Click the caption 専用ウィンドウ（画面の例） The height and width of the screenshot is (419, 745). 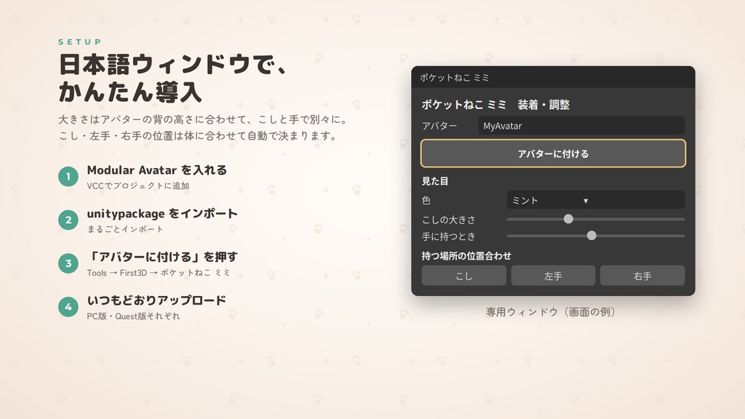(x=553, y=311)
